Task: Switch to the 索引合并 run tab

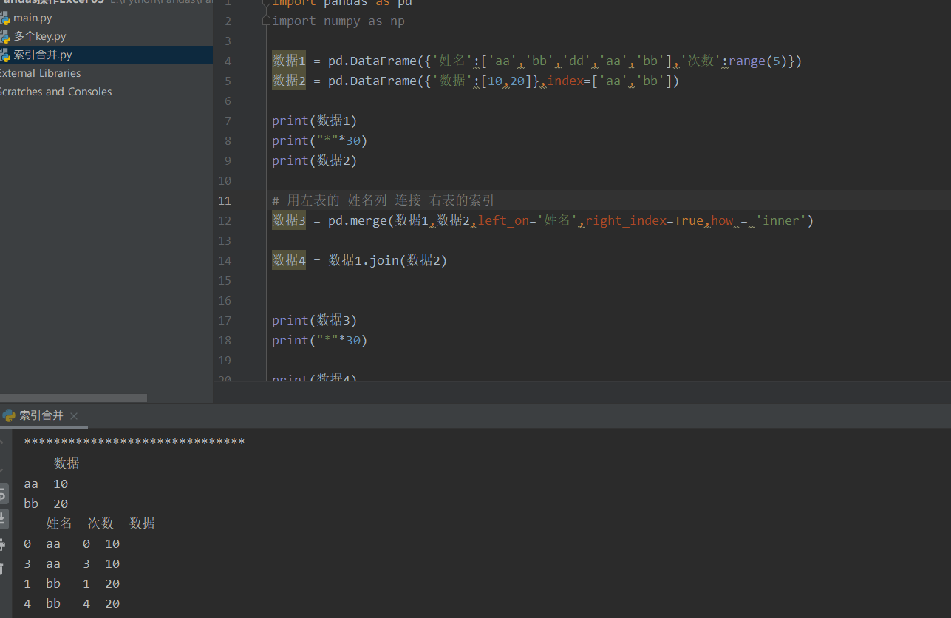Action: [41, 415]
